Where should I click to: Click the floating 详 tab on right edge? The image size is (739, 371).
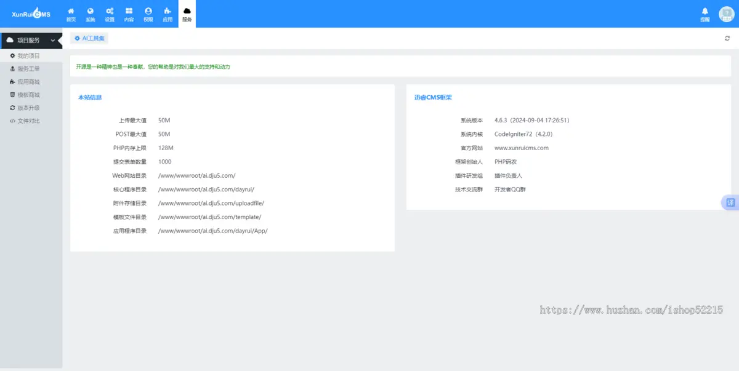(x=730, y=202)
